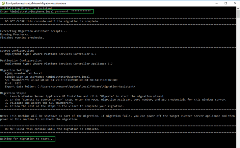The height and width of the screenshot is (148, 240).
Task: Click the Administrator password prompt line
Action: [46, 11]
